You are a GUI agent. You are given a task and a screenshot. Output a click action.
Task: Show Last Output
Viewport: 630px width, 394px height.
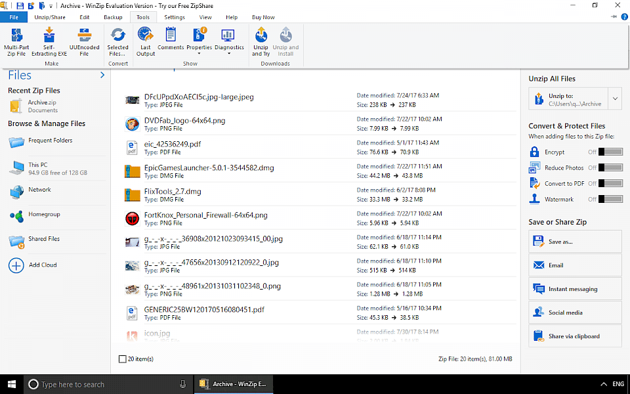[146, 42]
